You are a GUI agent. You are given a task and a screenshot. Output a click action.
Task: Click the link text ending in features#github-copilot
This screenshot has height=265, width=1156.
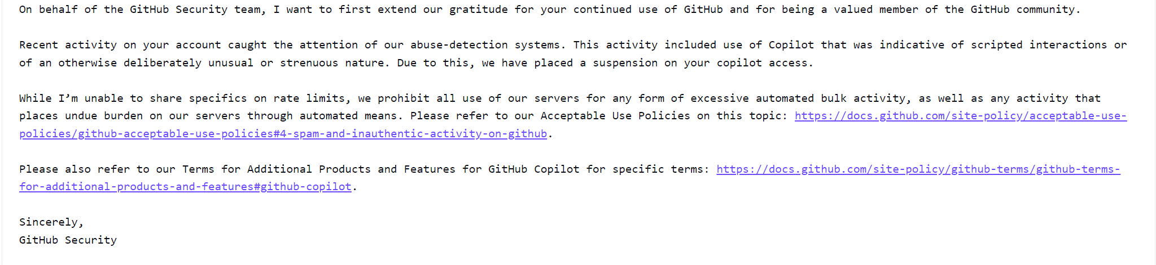[x=185, y=187]
